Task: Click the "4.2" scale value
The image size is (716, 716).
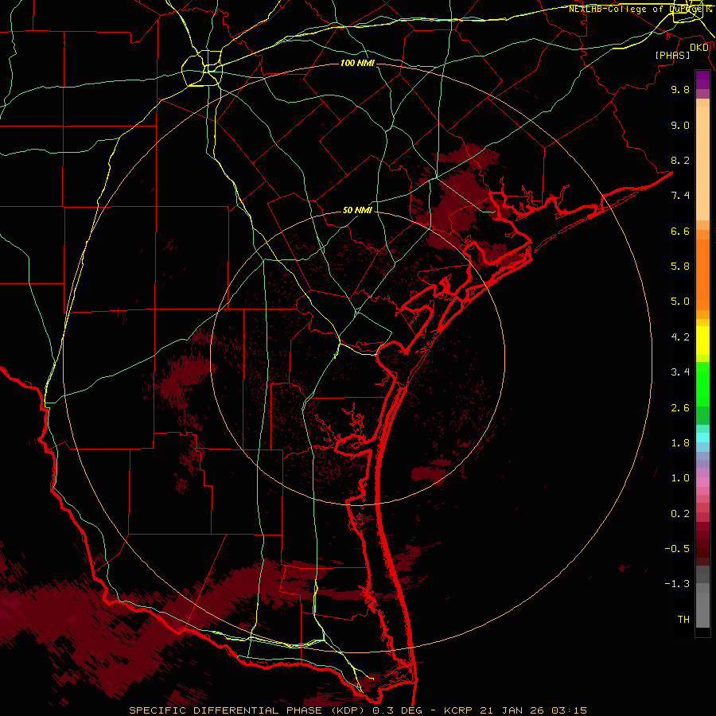Action: [680, 337]
